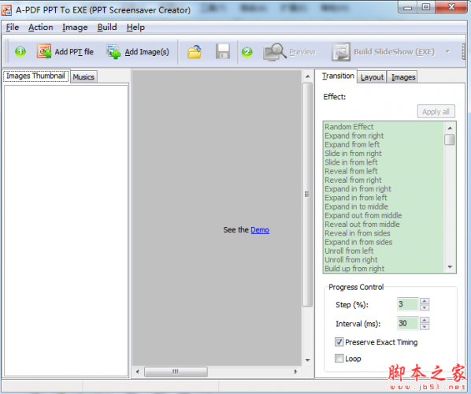This screenshot has width=471, height=394.
Task: Select the Transition tab
Action: click(x=338, y=76)
